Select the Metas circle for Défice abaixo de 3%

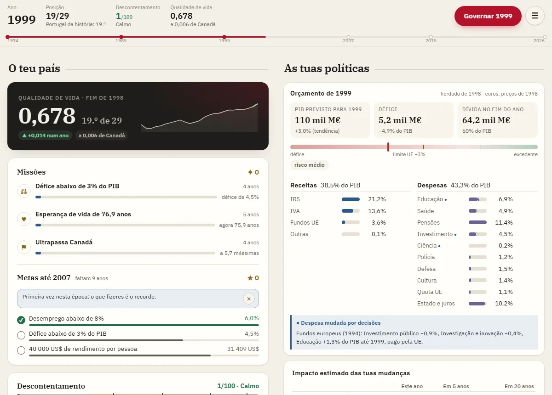click(x=21, y=335)
